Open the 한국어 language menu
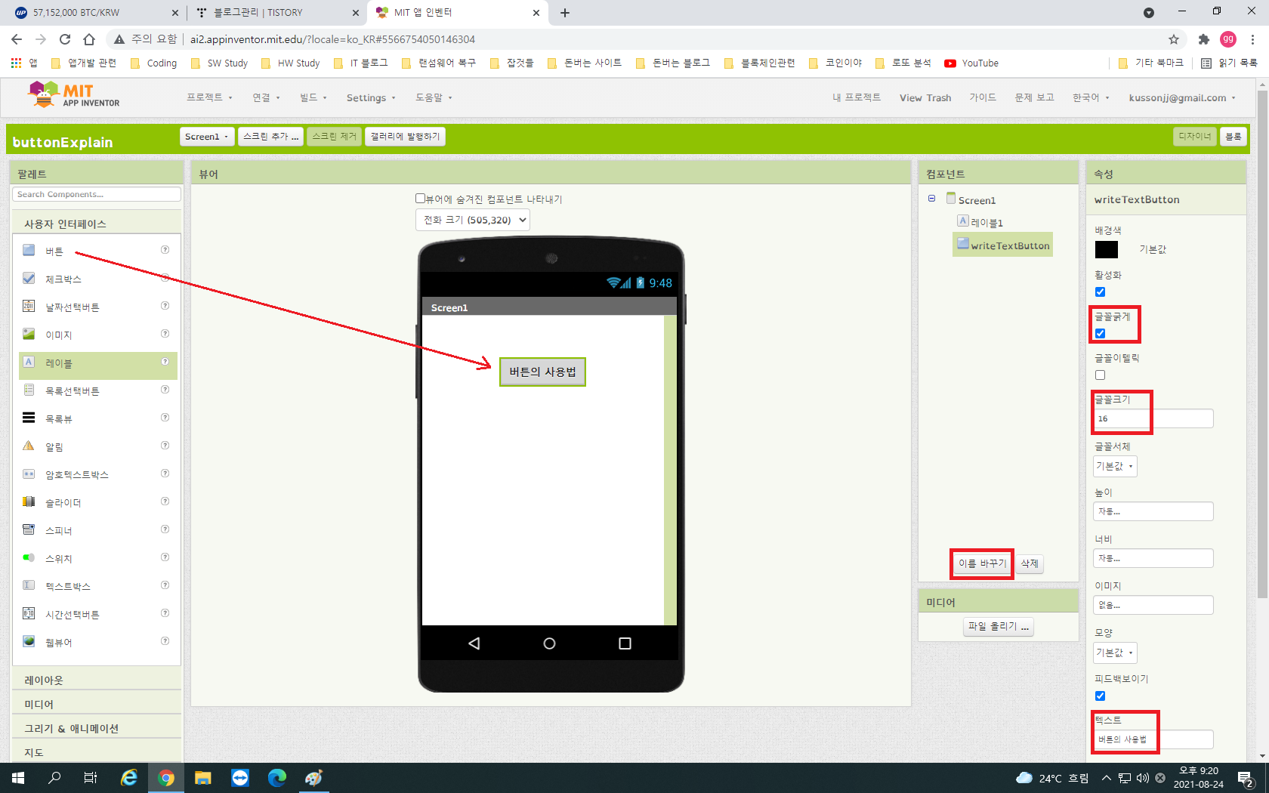The width and height of the screenshot is (1269, 793). click(x=1091, y=97)
